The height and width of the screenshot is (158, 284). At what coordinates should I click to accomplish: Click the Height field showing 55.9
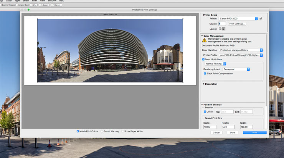[228, 127]
